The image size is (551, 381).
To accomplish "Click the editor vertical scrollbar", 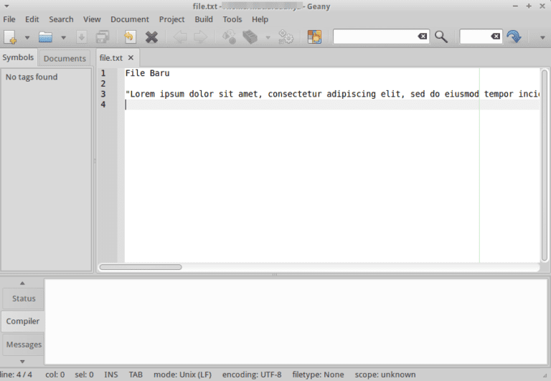I will (x=545, y=165).
